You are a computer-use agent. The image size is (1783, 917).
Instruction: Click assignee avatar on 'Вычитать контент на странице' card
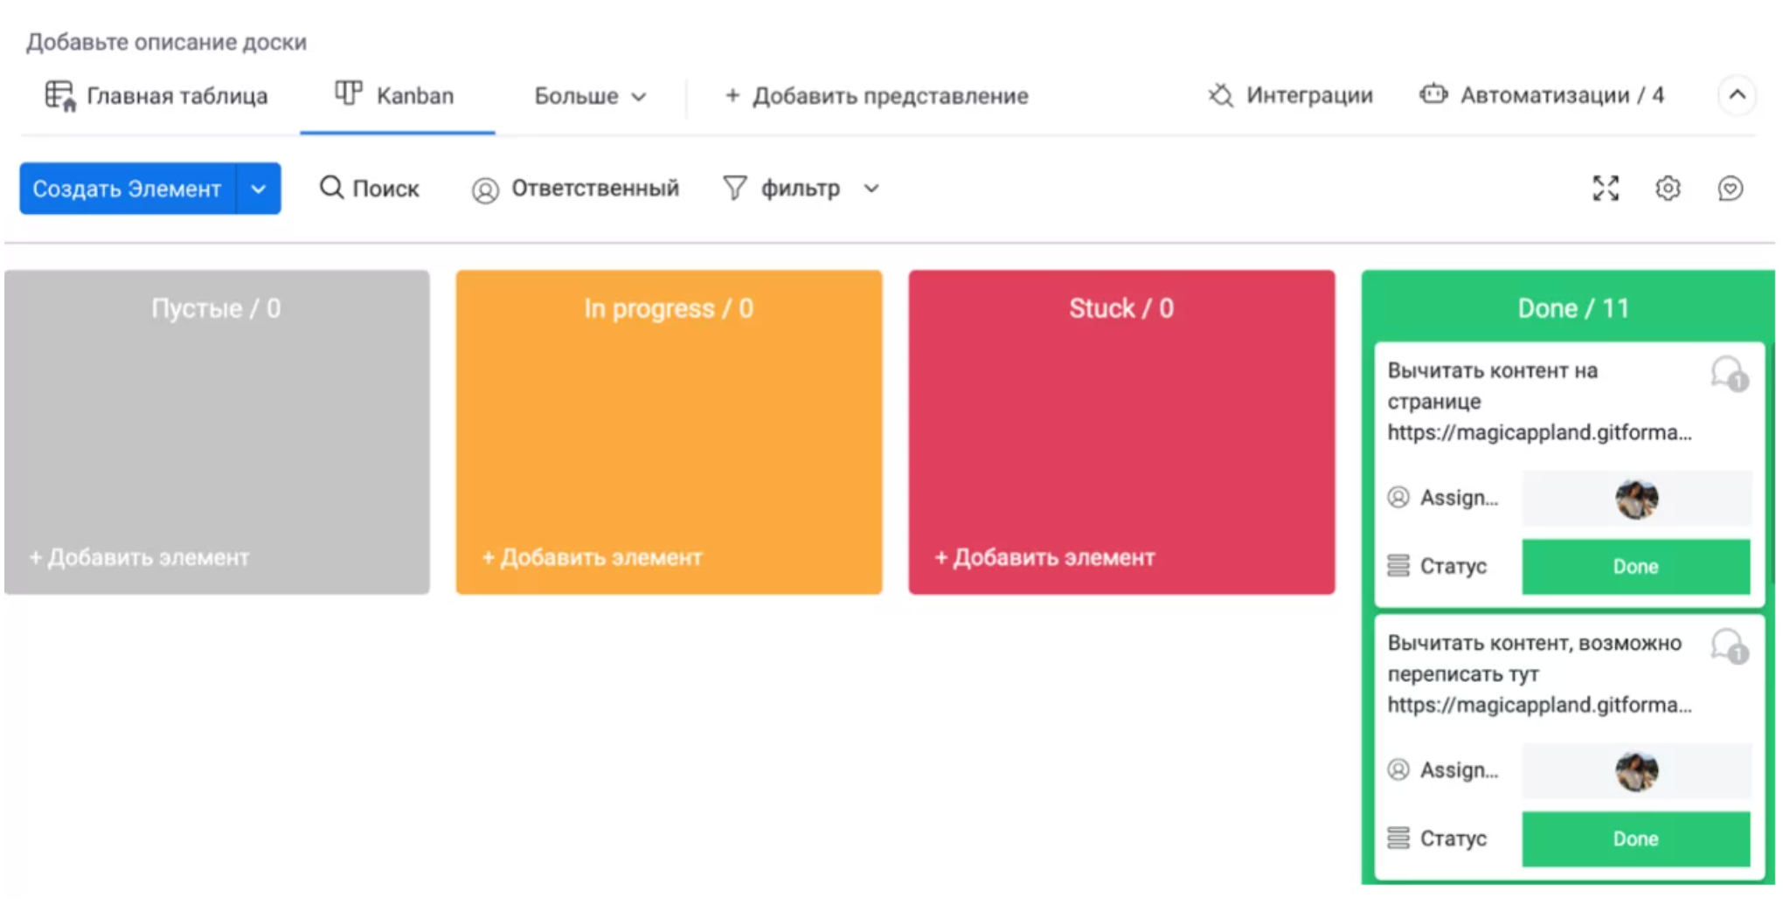(x=1637, y=499)
